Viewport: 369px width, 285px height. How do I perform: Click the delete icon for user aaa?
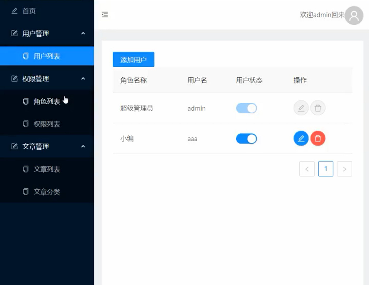(x=318, y=138)
